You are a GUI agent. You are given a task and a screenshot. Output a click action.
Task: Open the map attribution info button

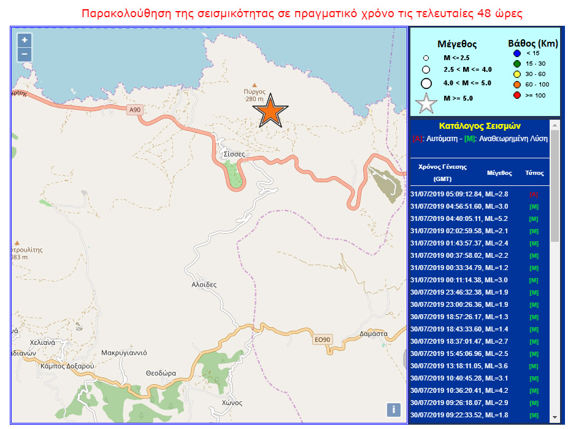(x=394, y=409)
